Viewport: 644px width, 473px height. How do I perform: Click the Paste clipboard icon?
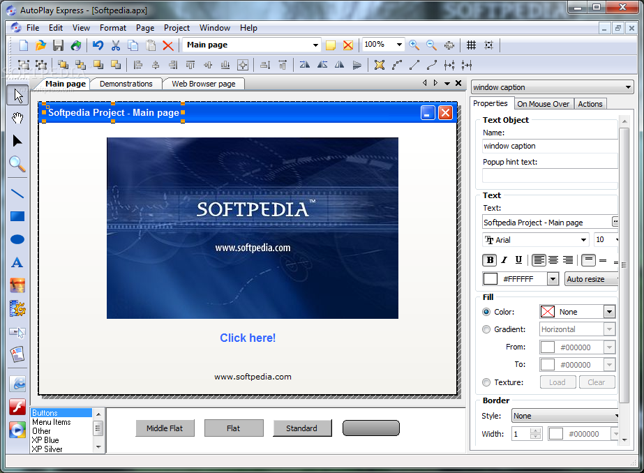coord(151,45)
